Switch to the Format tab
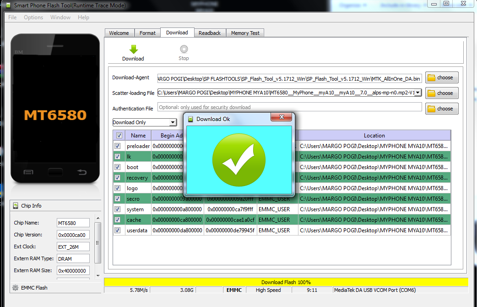 (147, 33)
